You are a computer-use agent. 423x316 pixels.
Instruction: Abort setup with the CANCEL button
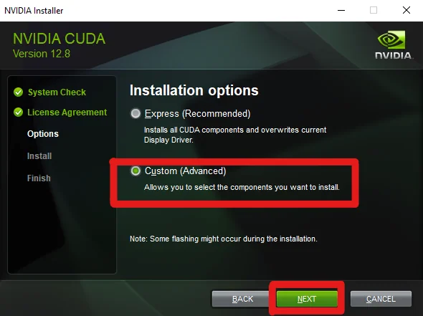tap(381, 299)
